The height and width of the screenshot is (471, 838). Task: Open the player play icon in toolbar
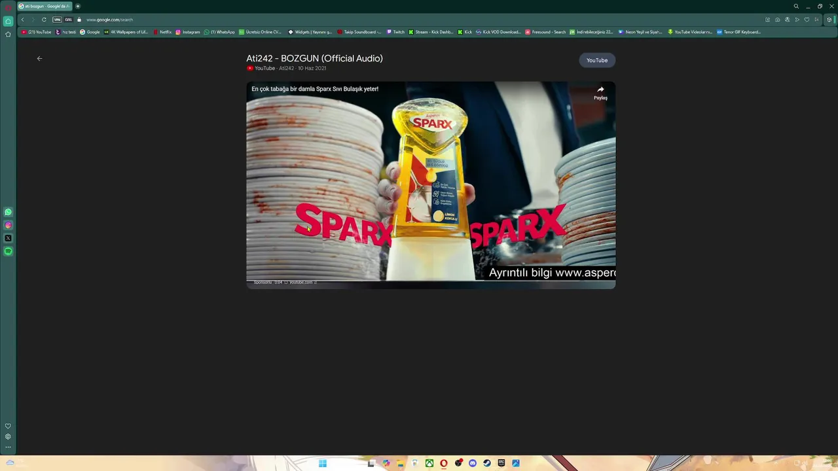point(797,20)
